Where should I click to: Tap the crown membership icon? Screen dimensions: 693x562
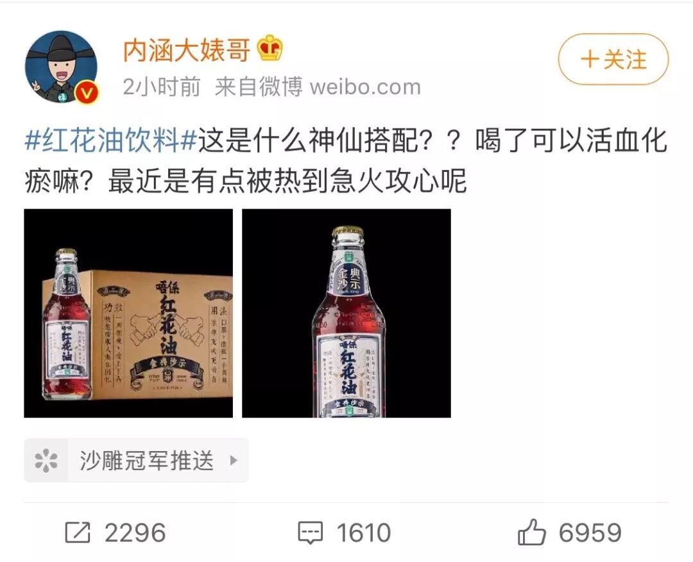tap(269, 48)
